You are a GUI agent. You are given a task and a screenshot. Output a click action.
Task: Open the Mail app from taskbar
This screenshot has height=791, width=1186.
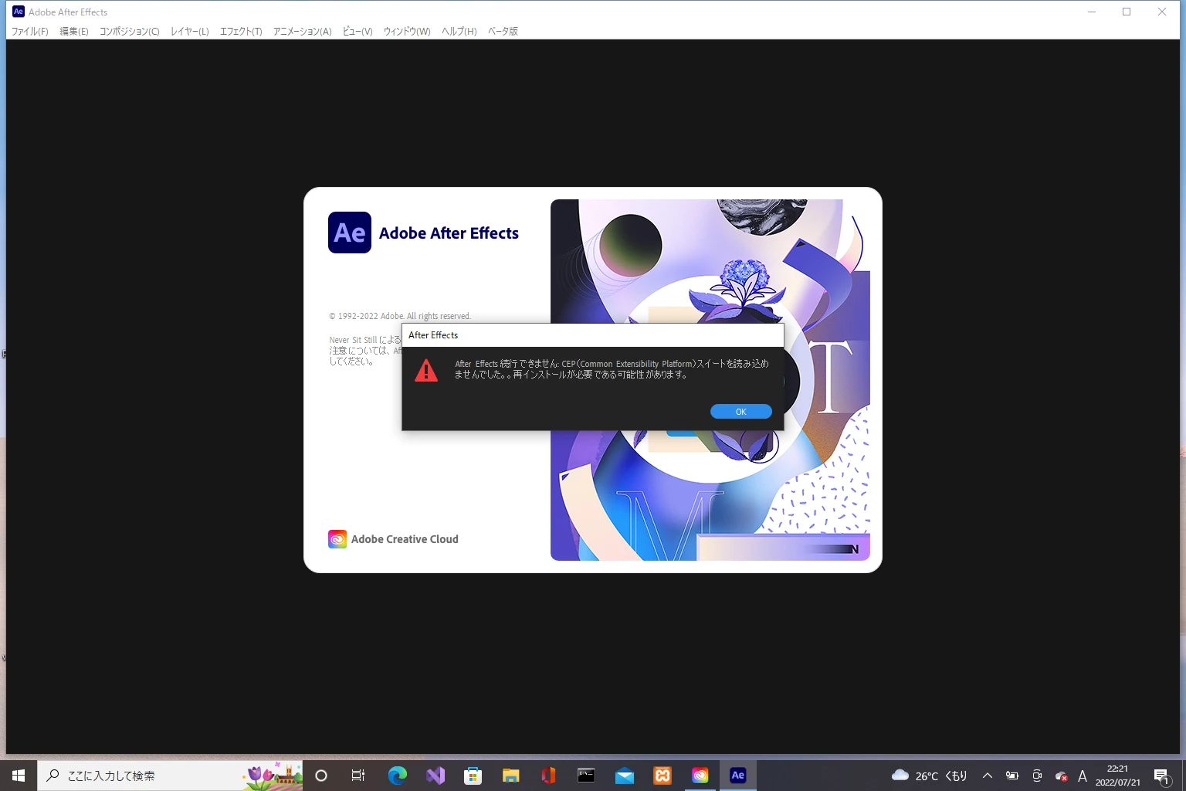point(625,776)
